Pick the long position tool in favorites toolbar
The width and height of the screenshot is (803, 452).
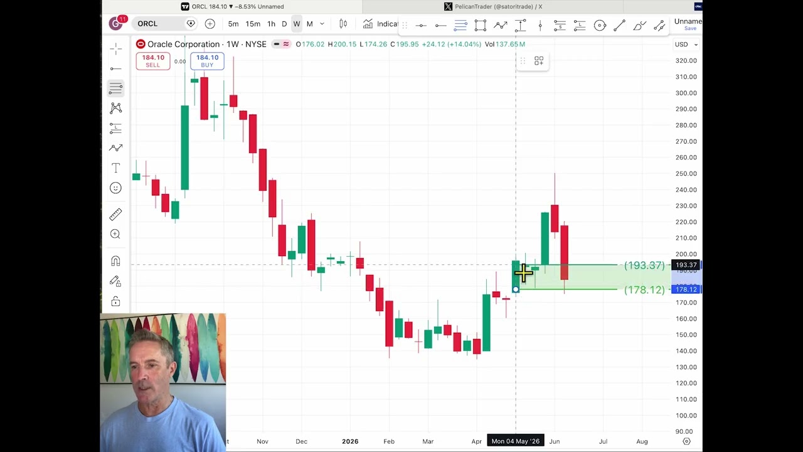580,26
